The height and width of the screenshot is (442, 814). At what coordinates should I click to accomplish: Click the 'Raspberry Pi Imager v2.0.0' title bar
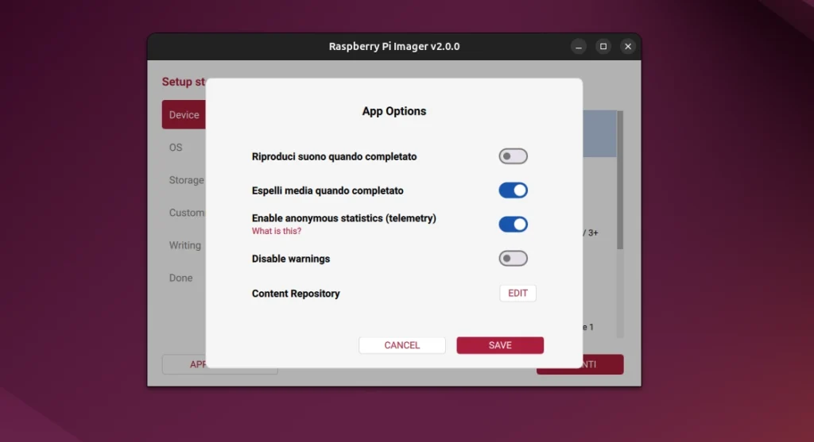click(x=394, y=47)
